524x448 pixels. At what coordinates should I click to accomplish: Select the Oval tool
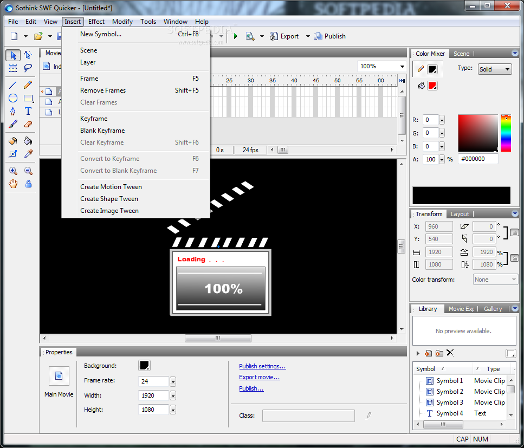pos(13,98)
